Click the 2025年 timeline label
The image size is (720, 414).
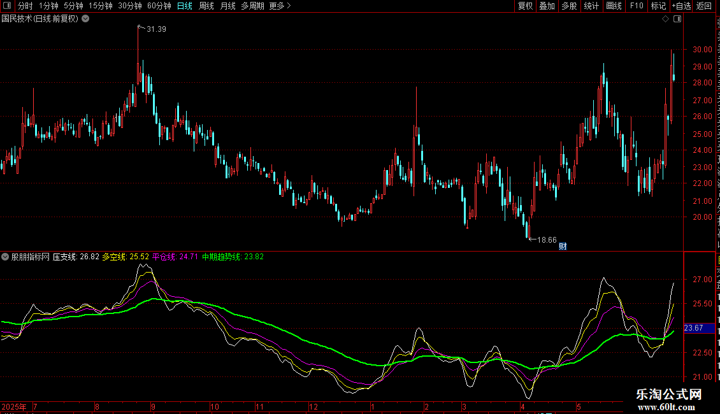click(x=14, y=406)
